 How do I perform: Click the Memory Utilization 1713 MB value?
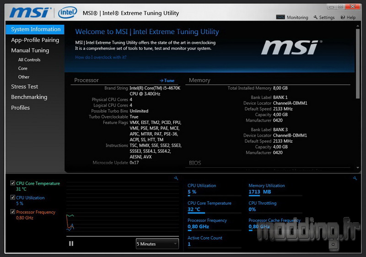pos(259,192)
